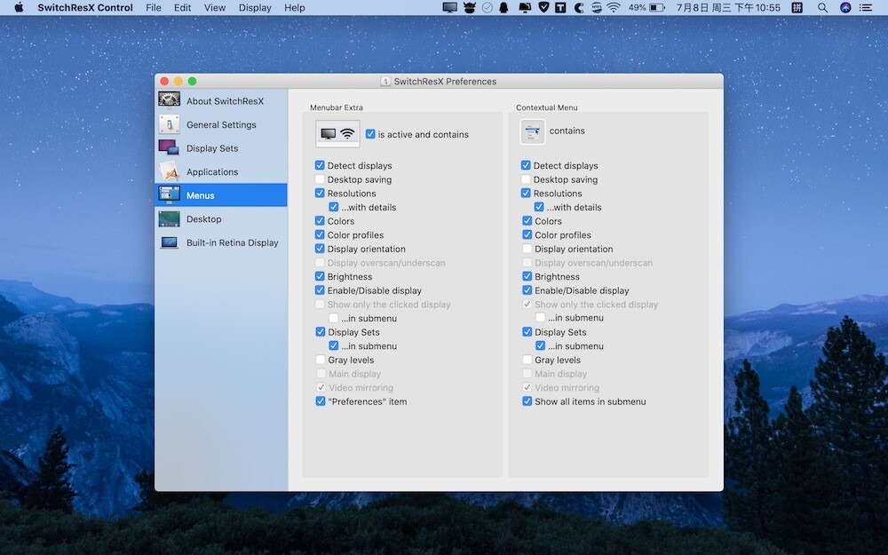Open the Apple menu
Viewport: 888px width, 555px height.
19,7
